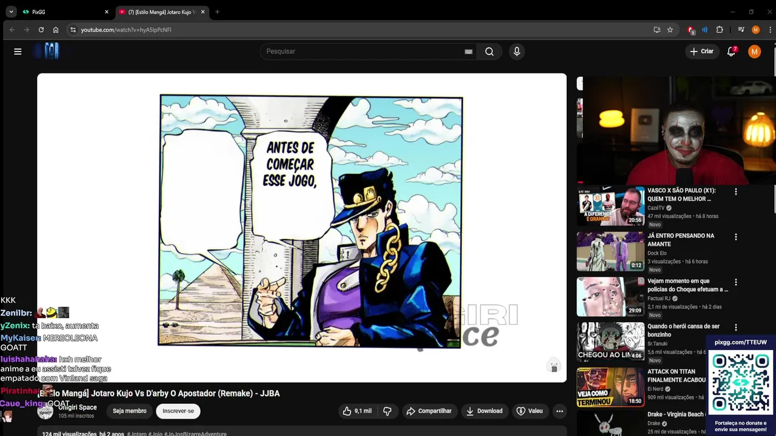Go back in browser history
This screenshot has width=776, height=436.
coord(12,30)
